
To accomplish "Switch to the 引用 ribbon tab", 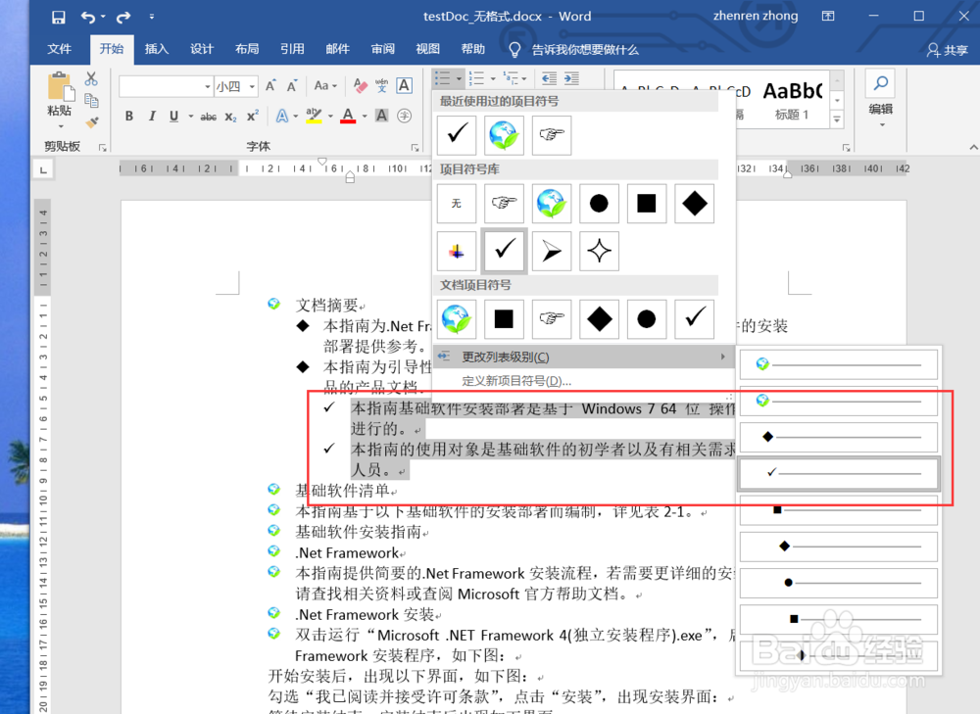I will click(292, 49).
